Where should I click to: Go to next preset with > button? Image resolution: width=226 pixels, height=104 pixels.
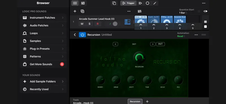(153, 44)
